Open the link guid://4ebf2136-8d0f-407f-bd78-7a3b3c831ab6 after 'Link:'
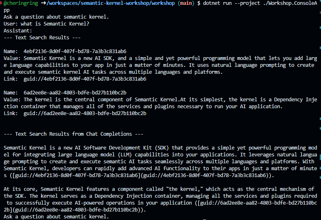321x220 pixels. [x=85, y=79]
